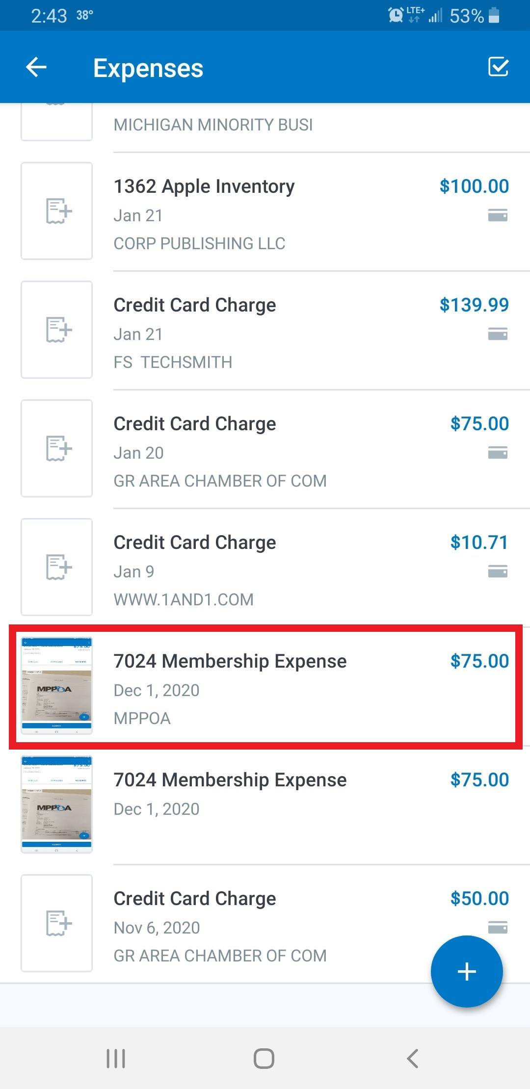Image resolution: width=530 pixels, height=1089 pixels.
Task: Tap receipt icon for Nov 6, 2020 charge
Action: point(57,923)
